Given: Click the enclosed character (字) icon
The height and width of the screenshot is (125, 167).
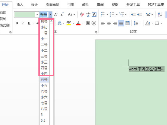Looking at the screenshot, I should tap(94, 23).
